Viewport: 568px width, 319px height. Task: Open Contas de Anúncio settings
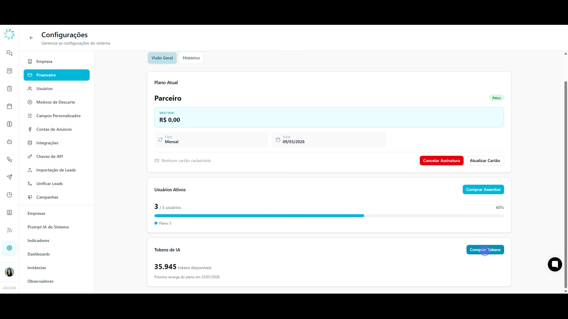(x=57, y=129)
